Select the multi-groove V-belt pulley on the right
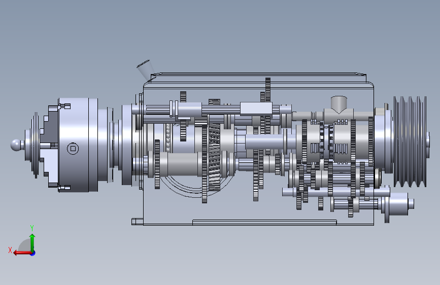Image resolution: width=440 pixels, height=285 pixels. point(410,141)
